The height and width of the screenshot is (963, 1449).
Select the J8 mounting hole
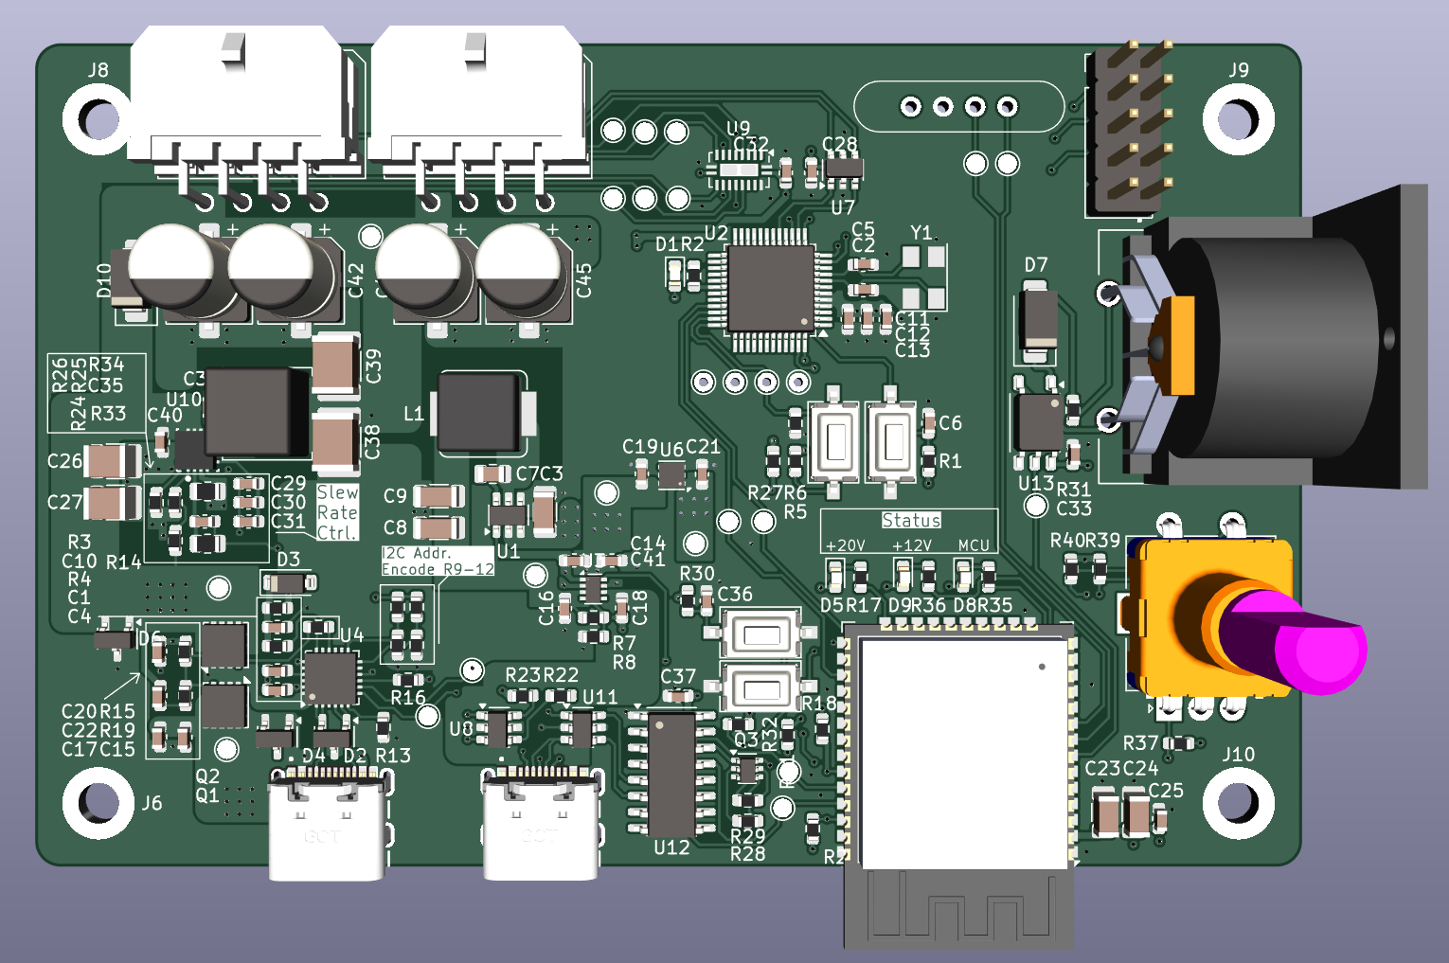[98, 119]
